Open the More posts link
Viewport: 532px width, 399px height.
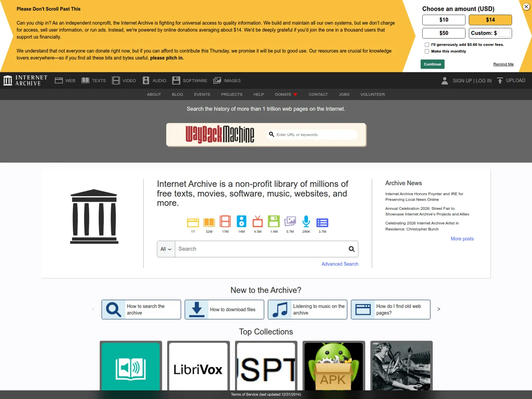pos(462,239)
